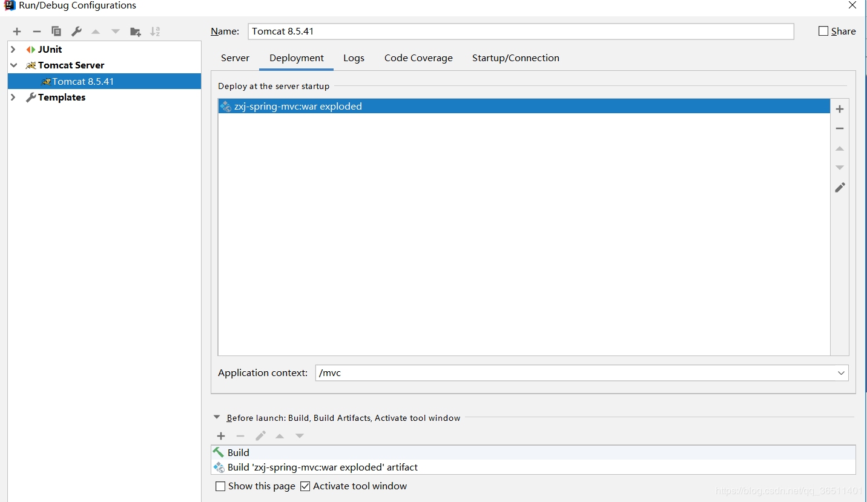
Task: Remove the selected deployment artifact
Action: point(839,128)
